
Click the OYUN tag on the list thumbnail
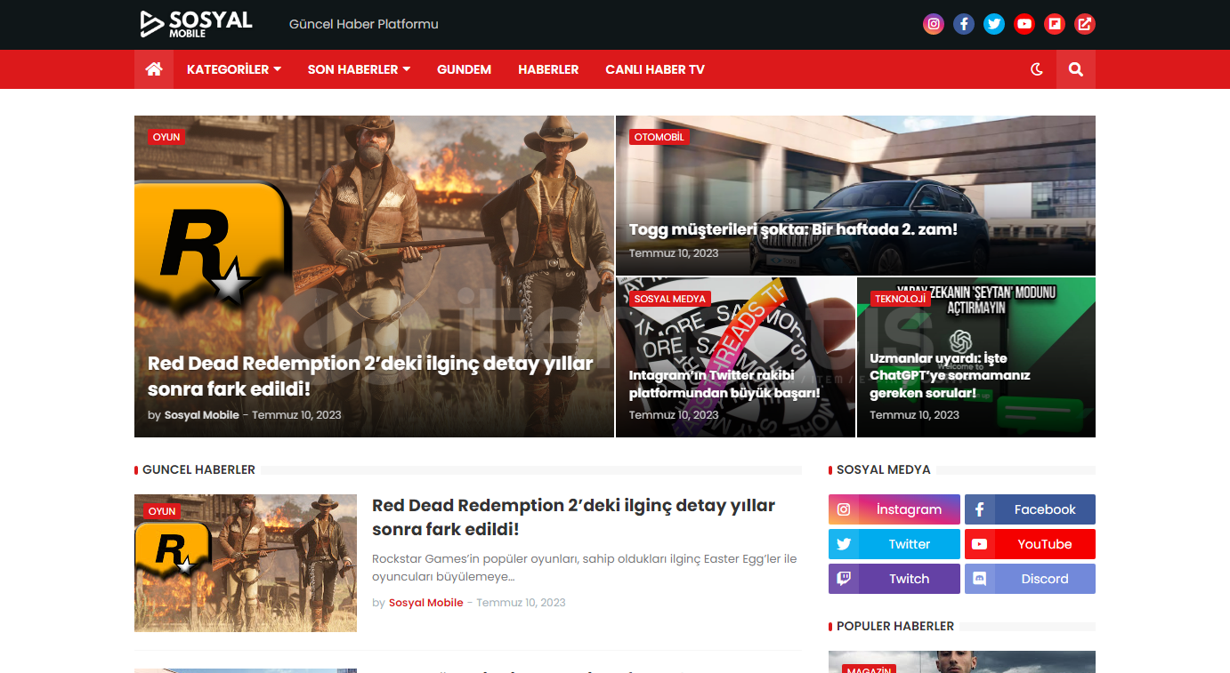click(x=162, y=511)
